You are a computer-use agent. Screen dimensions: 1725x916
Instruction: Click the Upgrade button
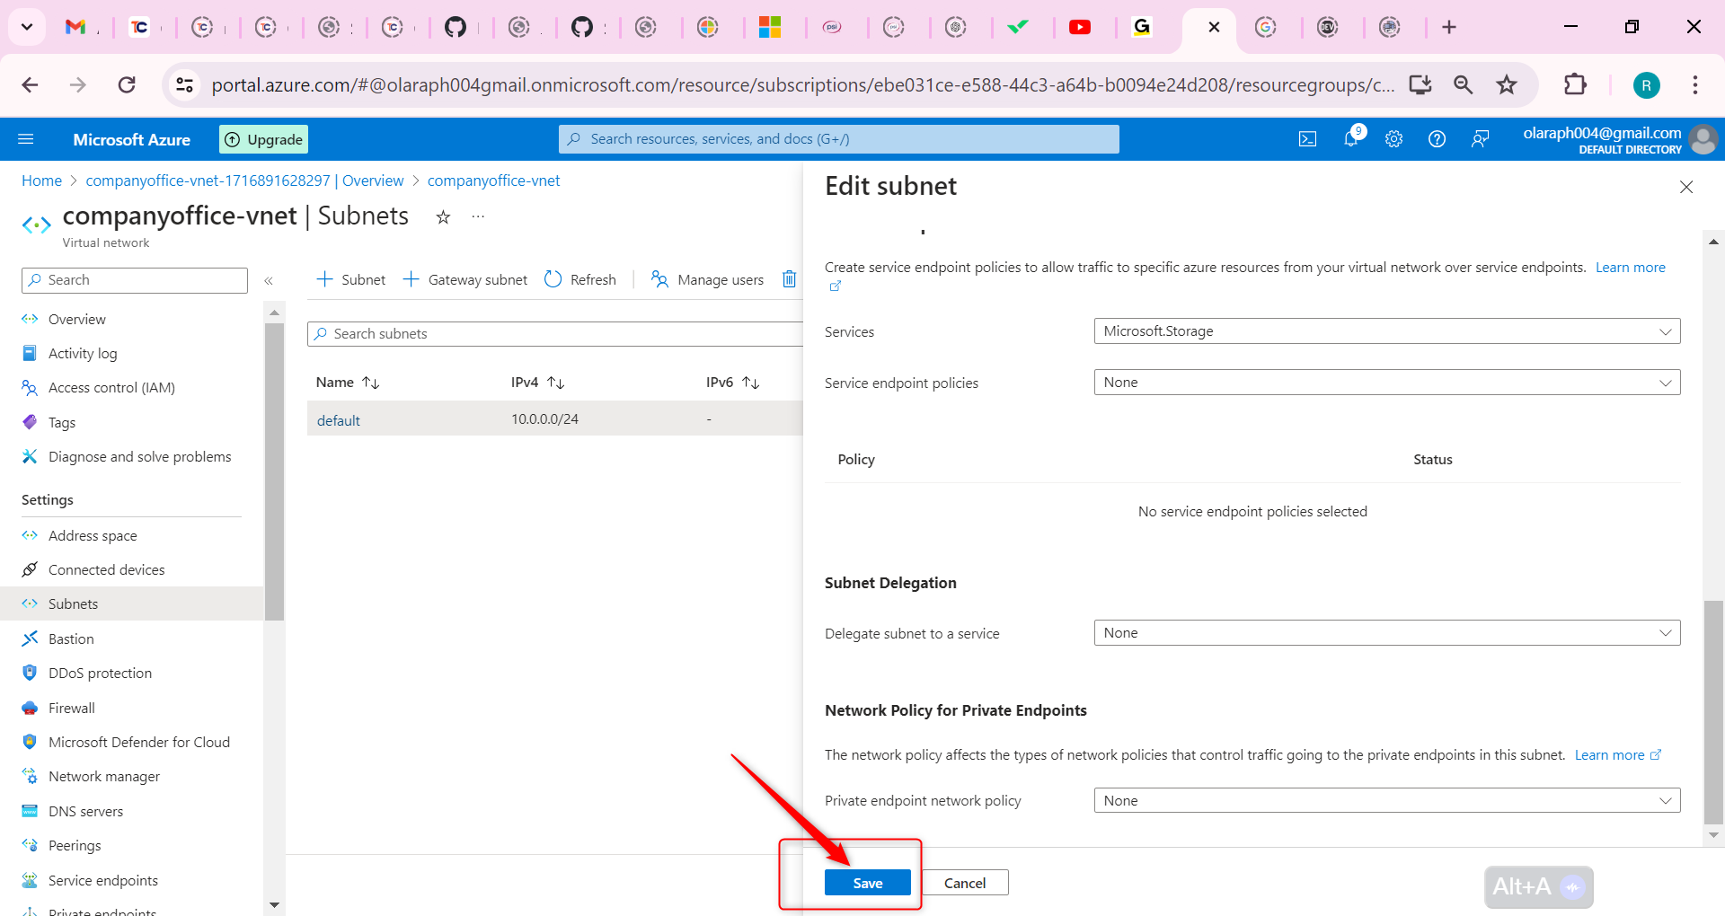pos(264,139)
